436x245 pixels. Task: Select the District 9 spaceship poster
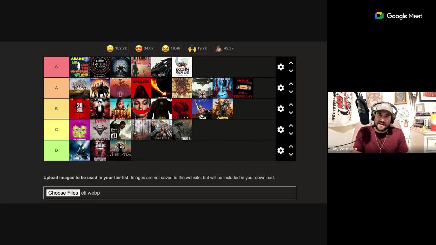(202, 88)
